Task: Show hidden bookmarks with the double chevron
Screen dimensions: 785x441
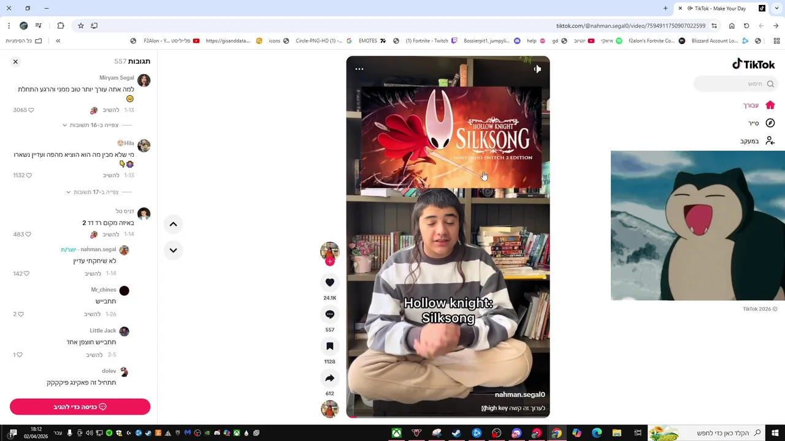Action: tap(58, 41)
